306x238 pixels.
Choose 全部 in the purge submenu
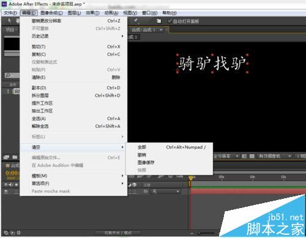coord(170,147)
